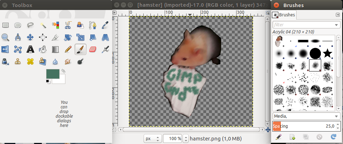Select the highlighted Acrylic 04 brush
Screen dimensions: 343x144
tap(315, 65)
